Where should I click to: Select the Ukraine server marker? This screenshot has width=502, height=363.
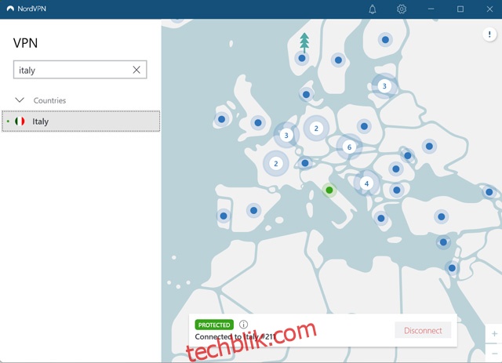(429, 147)
